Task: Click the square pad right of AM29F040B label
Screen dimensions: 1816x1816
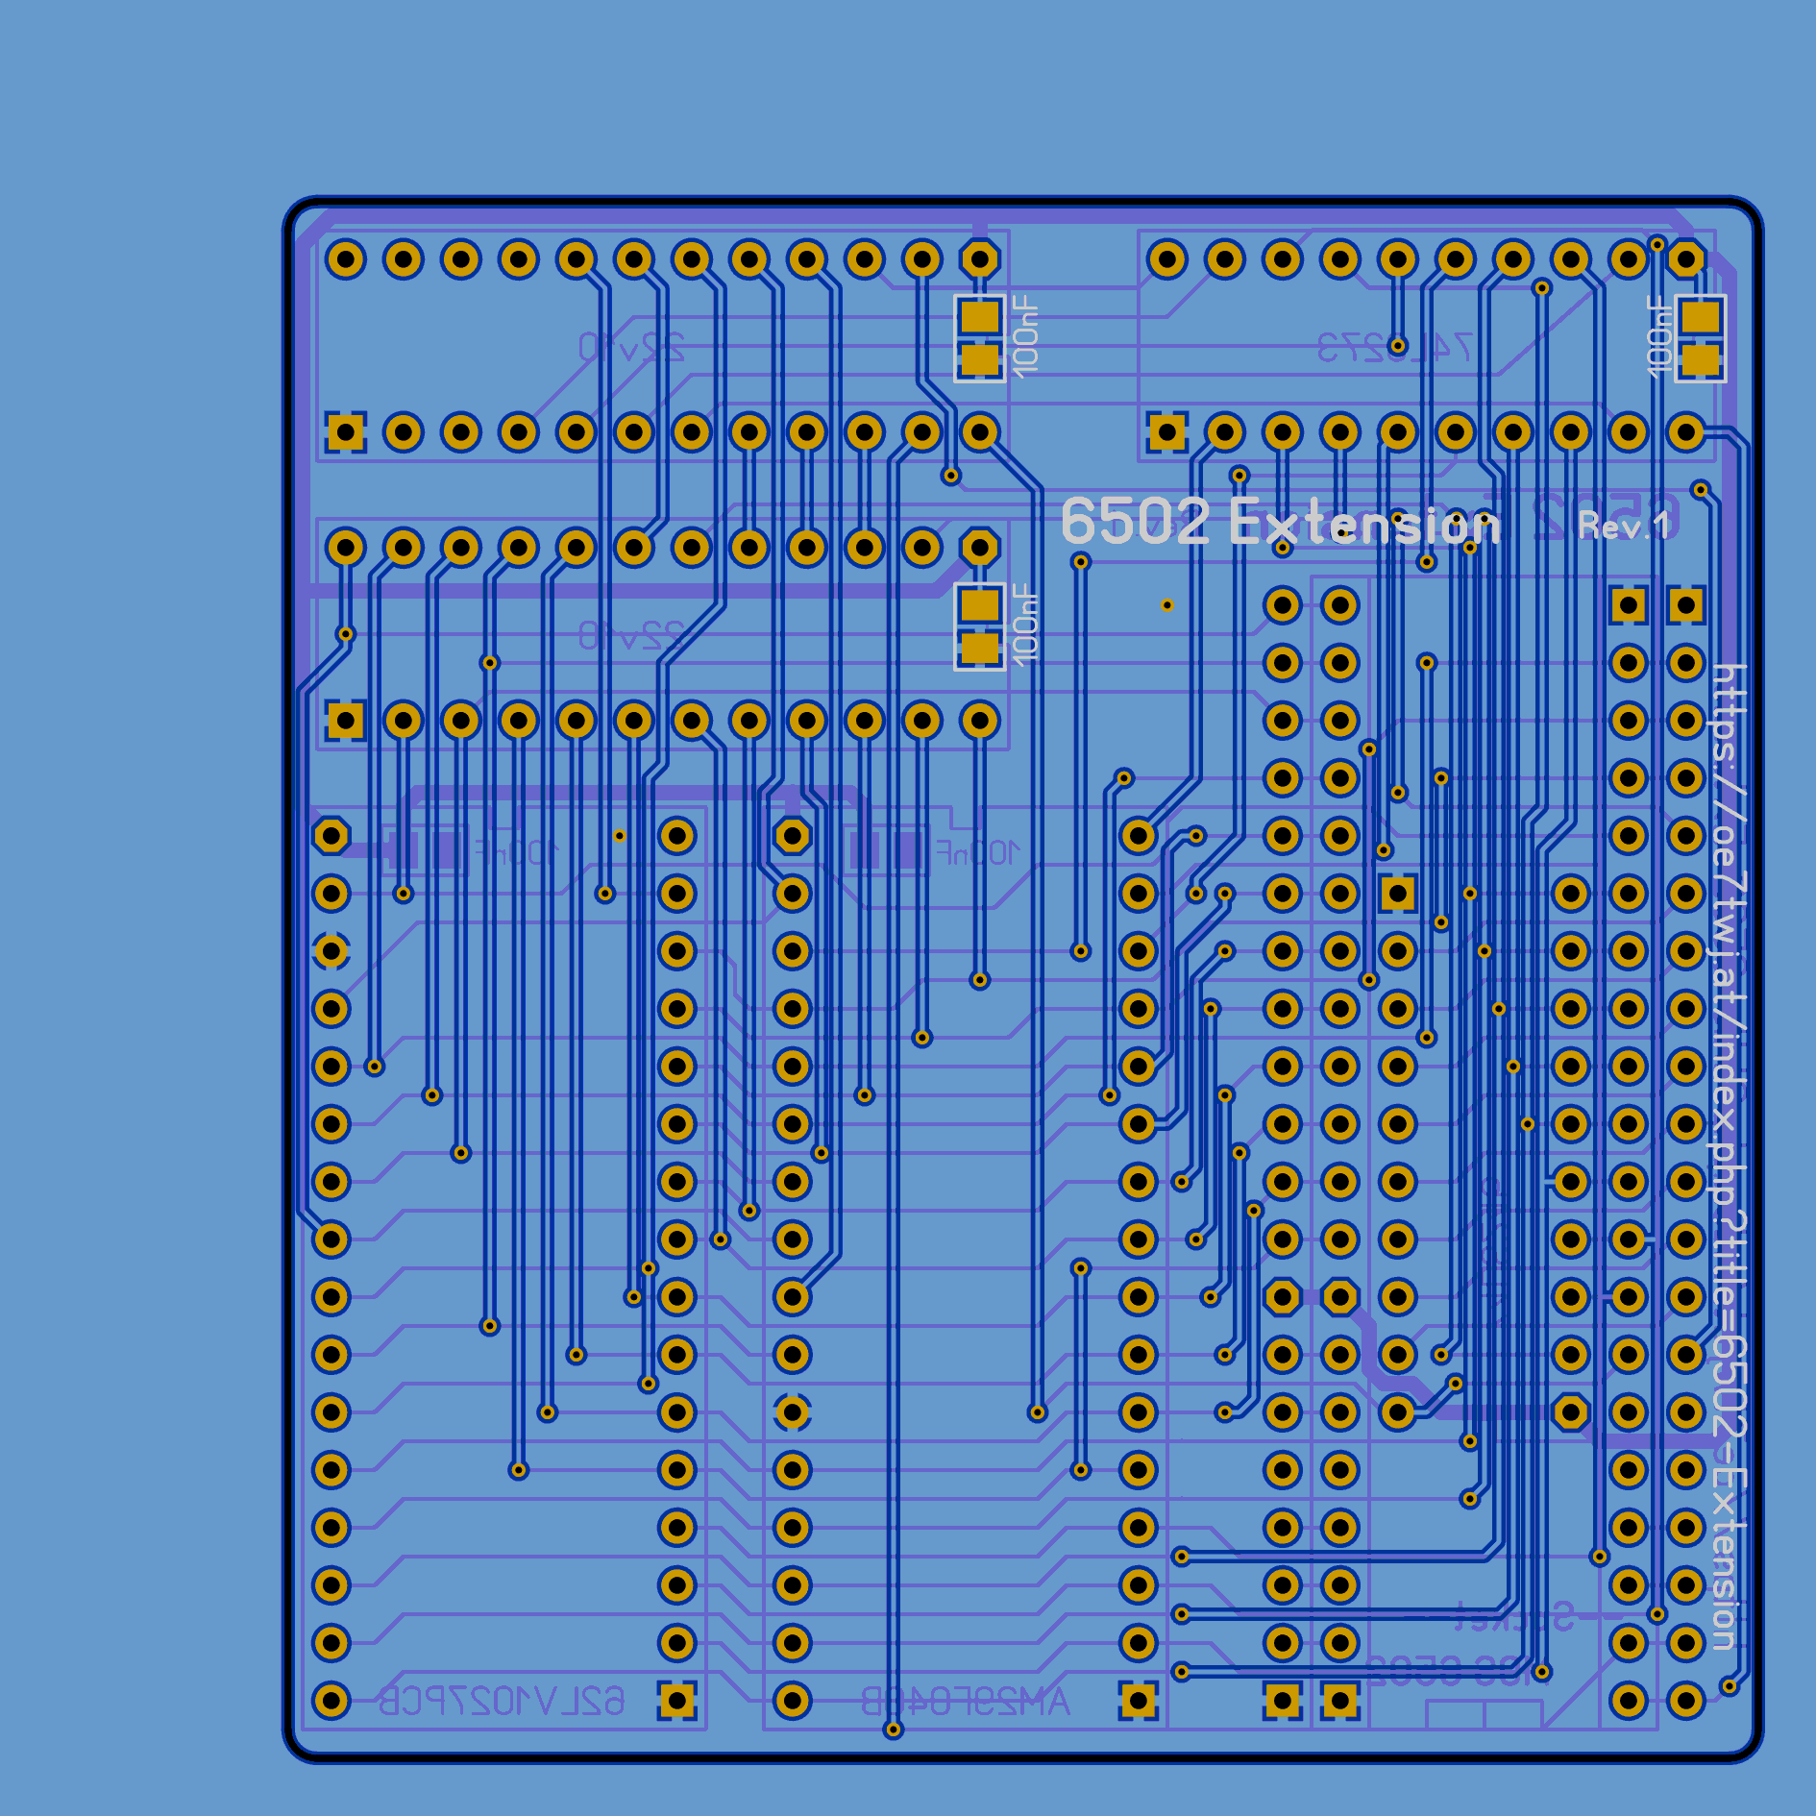Action: pos(1139,1701)
